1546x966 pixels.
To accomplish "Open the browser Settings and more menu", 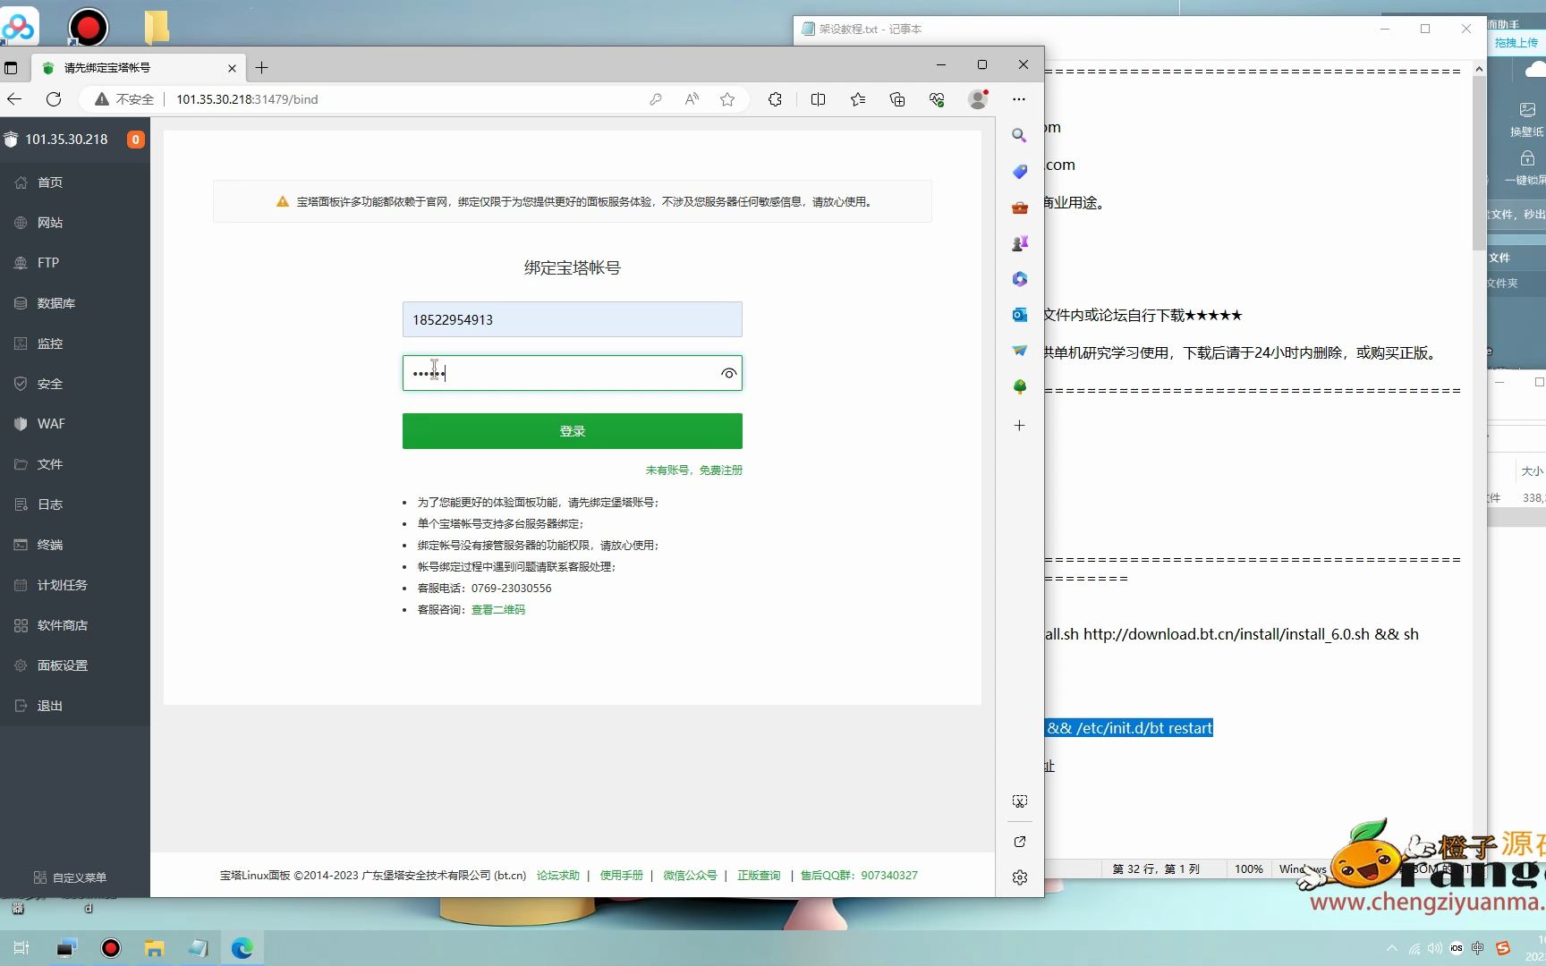I will coord(1019,99).
